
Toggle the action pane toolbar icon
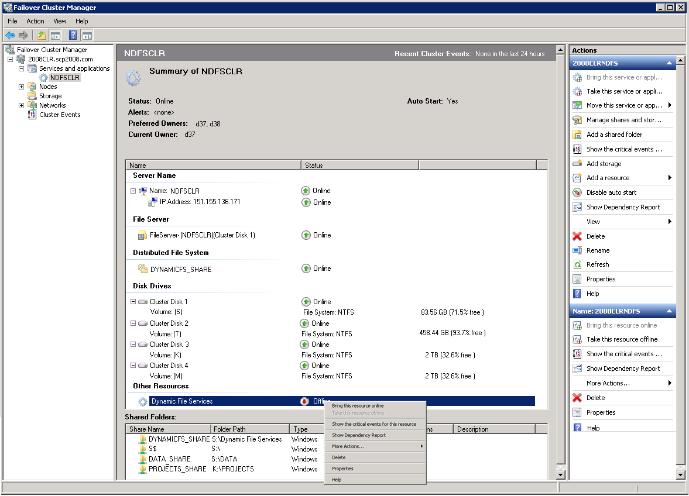pyautogui.click(x=87, y=36)
